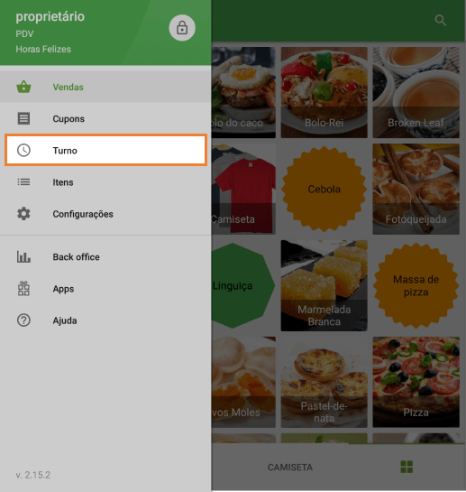Viewport: 466px width, 492px height.
Task: Click the search magnifier icon
Action: pyautogui.click(x=440, y=21)
